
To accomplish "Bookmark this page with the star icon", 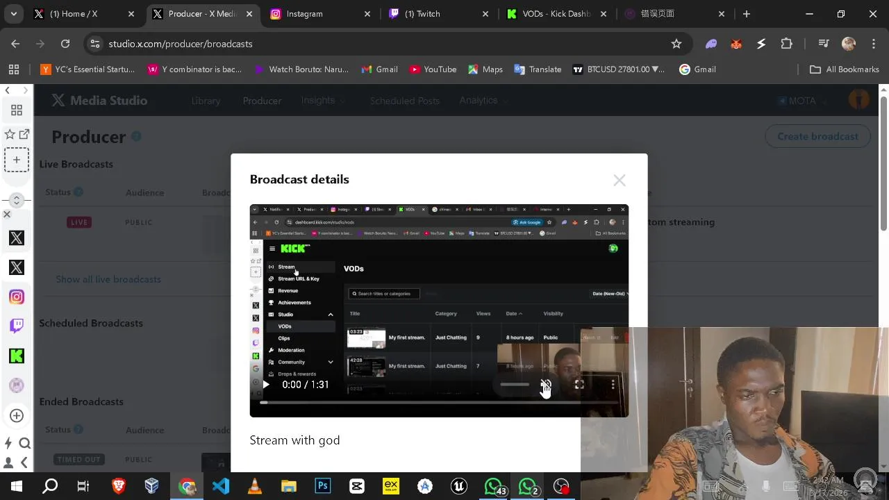I will pyautogui.click(x=676, y=44).
